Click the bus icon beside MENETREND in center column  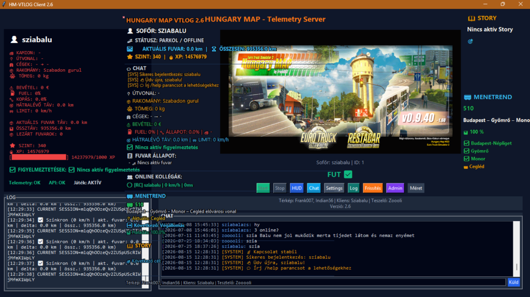tap(130, 196)
